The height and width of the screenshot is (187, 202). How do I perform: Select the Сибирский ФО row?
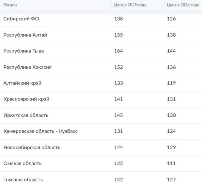click(101, 19)
